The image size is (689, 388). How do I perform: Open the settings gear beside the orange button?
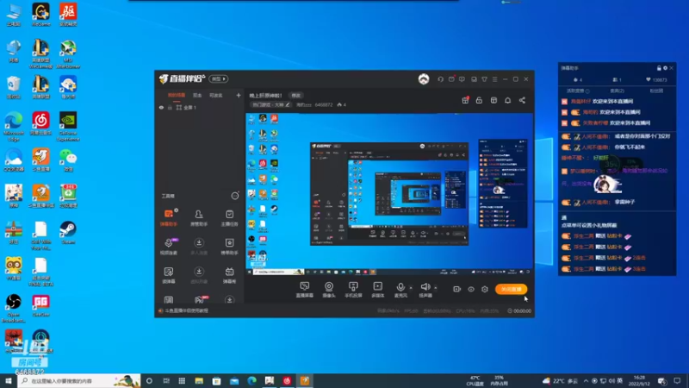pos(485,289)
